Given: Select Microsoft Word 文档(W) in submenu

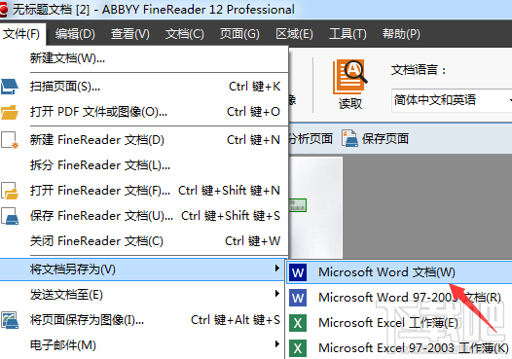Looking at the screenshot, I should point(399,272).
